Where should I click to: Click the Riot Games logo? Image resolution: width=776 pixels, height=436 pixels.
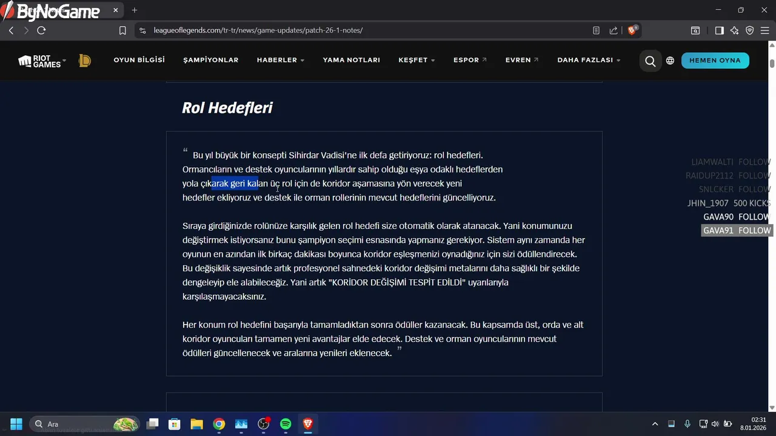pyautogui.click(x=40, y=61)
